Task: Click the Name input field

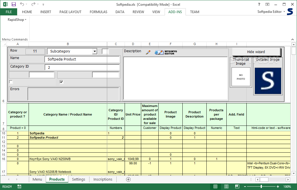Action: 82,59
